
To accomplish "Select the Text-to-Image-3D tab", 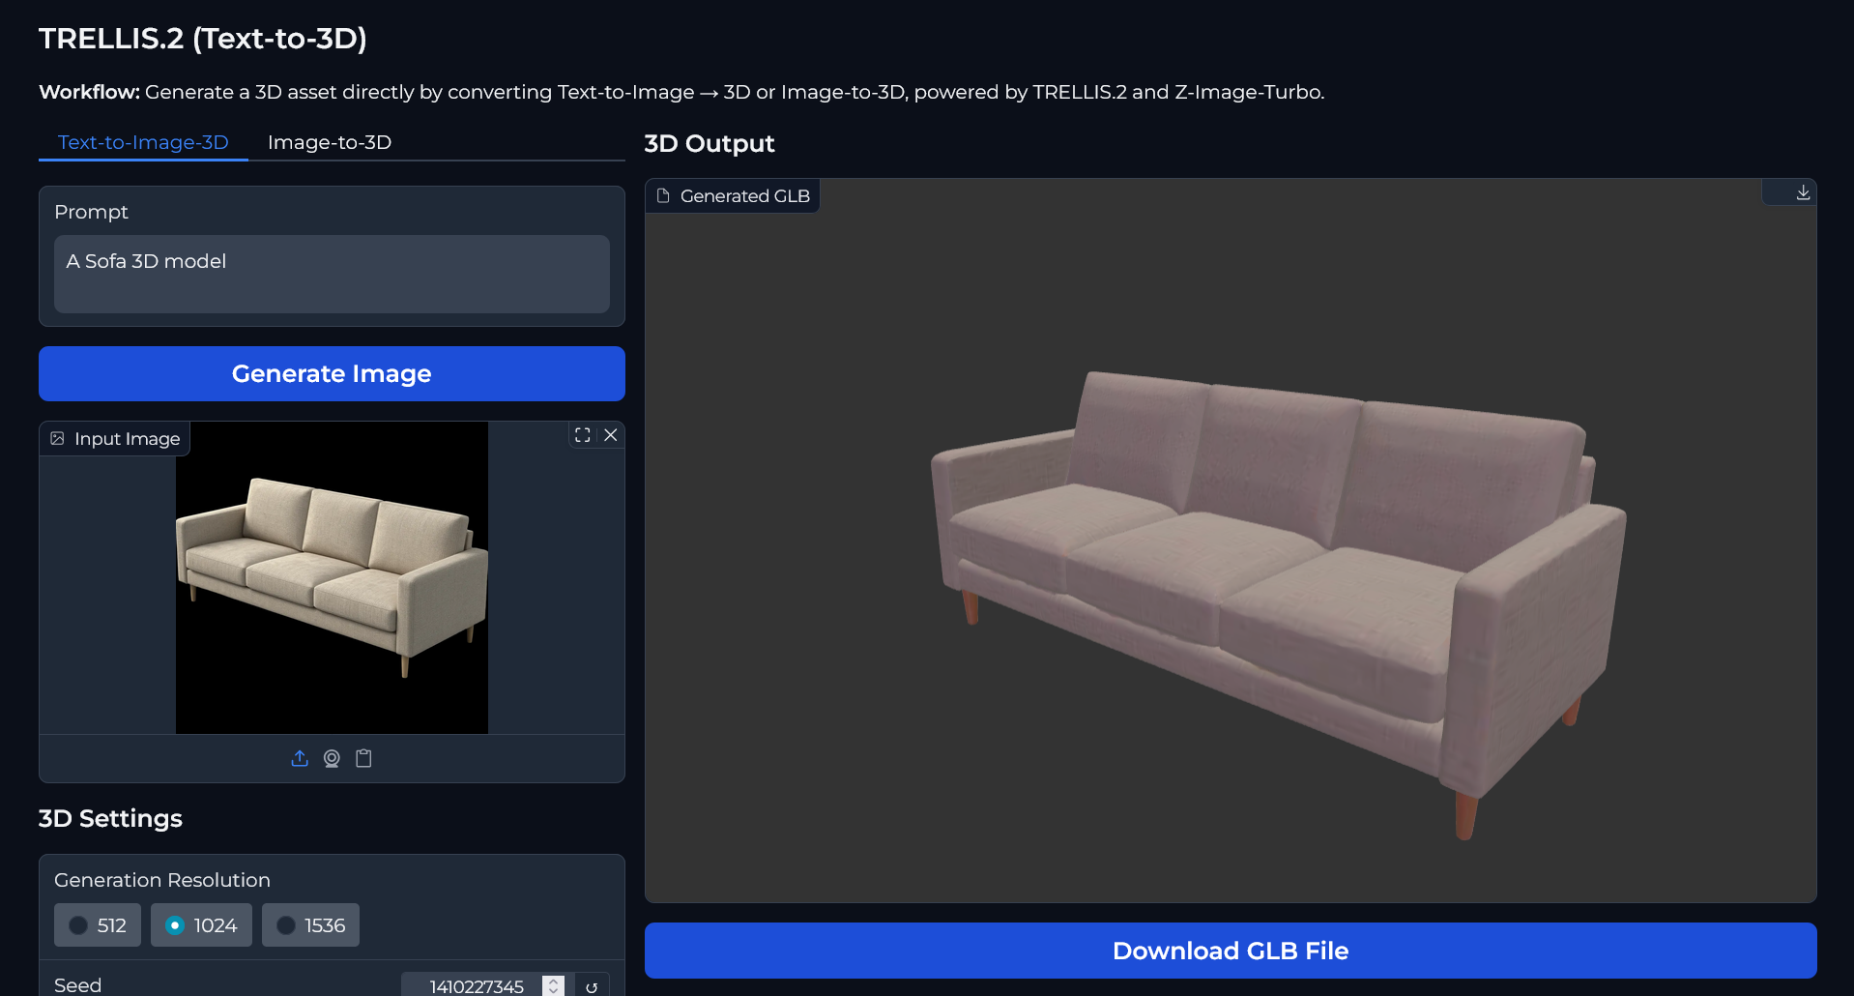I will [x=143, y=142].
